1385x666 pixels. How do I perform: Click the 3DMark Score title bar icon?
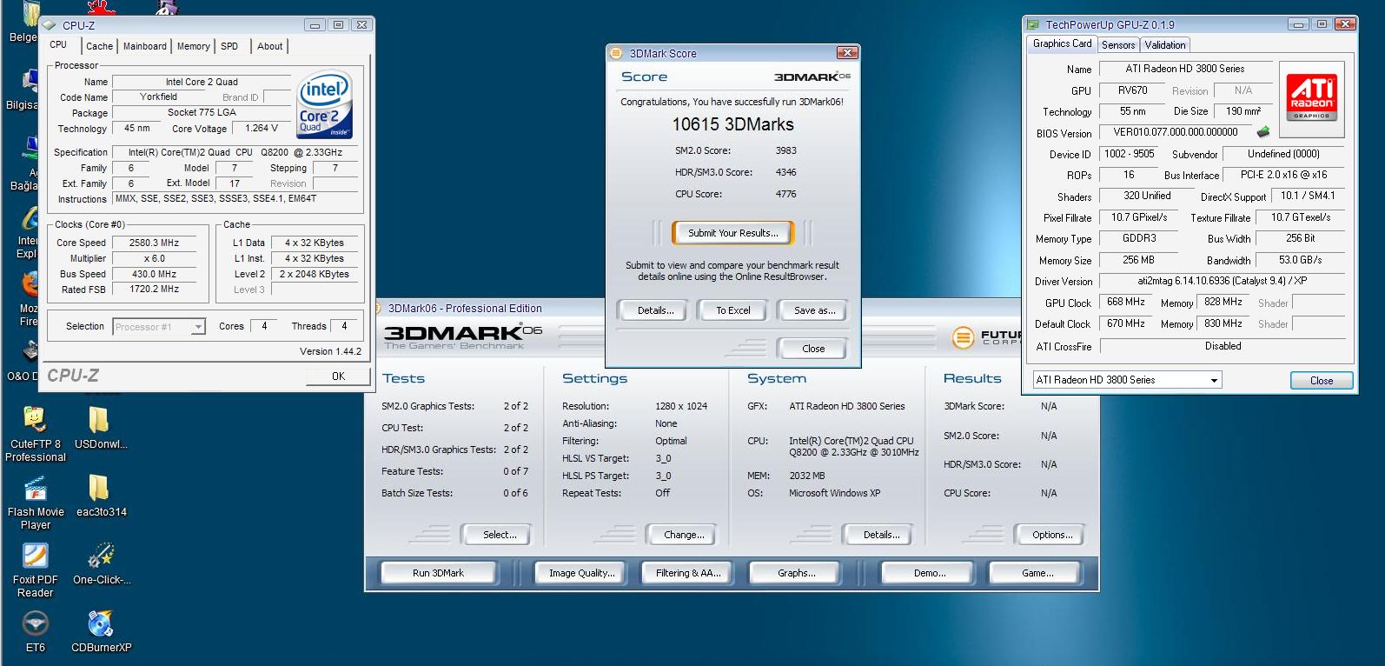click(616, 53)
